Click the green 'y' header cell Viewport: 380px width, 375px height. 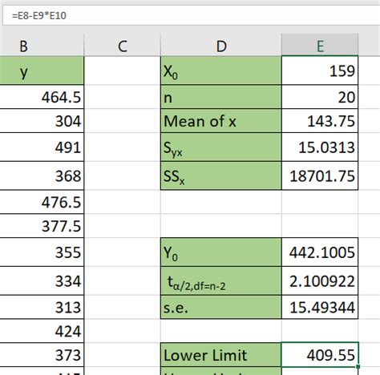click(x=42, y=71)
